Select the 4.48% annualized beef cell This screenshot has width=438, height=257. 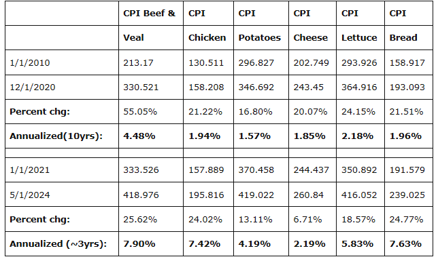click(x=151, y=136)
